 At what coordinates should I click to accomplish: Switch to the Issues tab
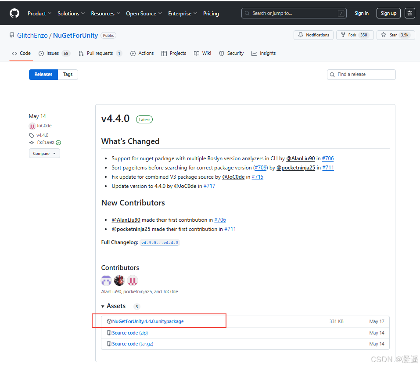click(x=54, y=53)
